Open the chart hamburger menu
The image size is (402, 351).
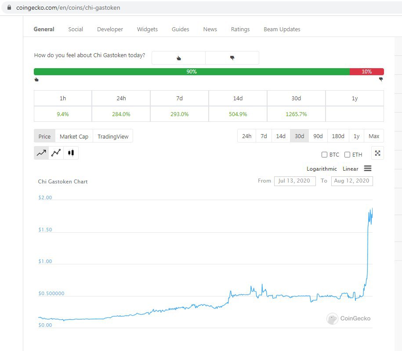pos(368,168)
